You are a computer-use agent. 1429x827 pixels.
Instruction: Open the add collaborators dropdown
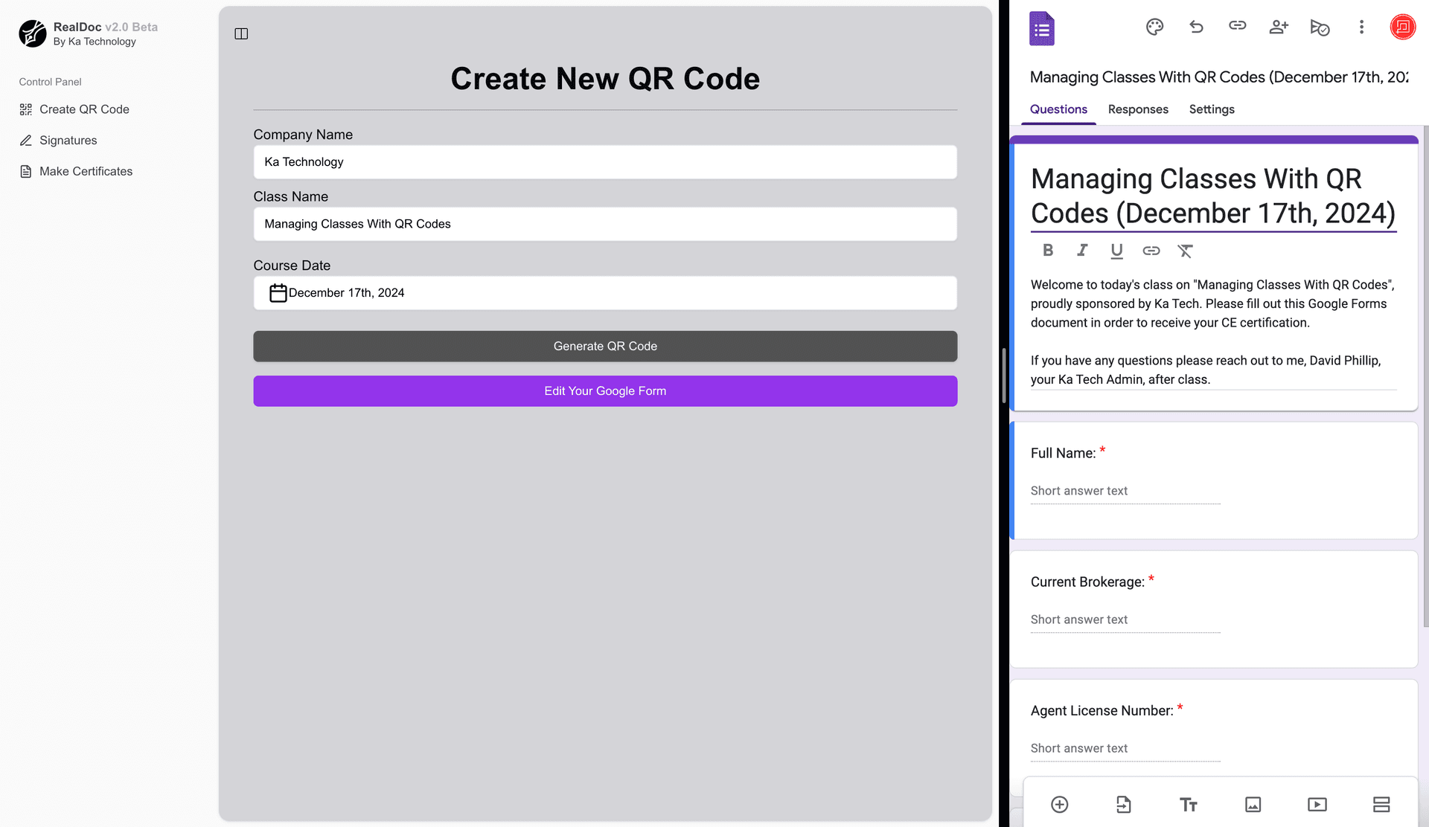(1279, 27)
